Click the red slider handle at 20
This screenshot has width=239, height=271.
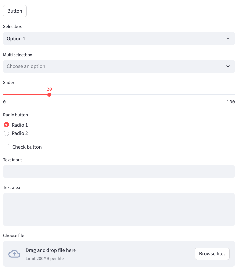coord(49,95)
